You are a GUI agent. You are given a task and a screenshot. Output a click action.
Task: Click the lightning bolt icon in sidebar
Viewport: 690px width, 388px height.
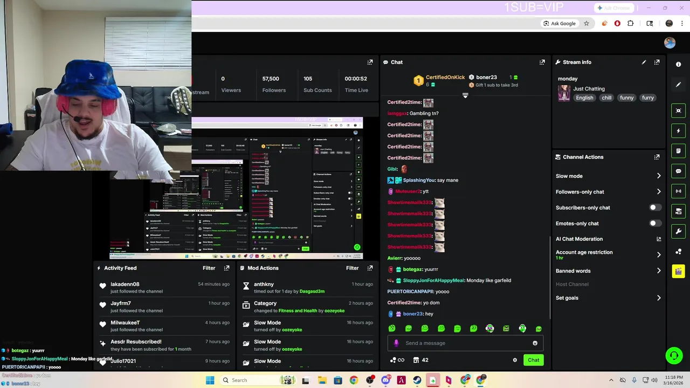click(678, 130)
